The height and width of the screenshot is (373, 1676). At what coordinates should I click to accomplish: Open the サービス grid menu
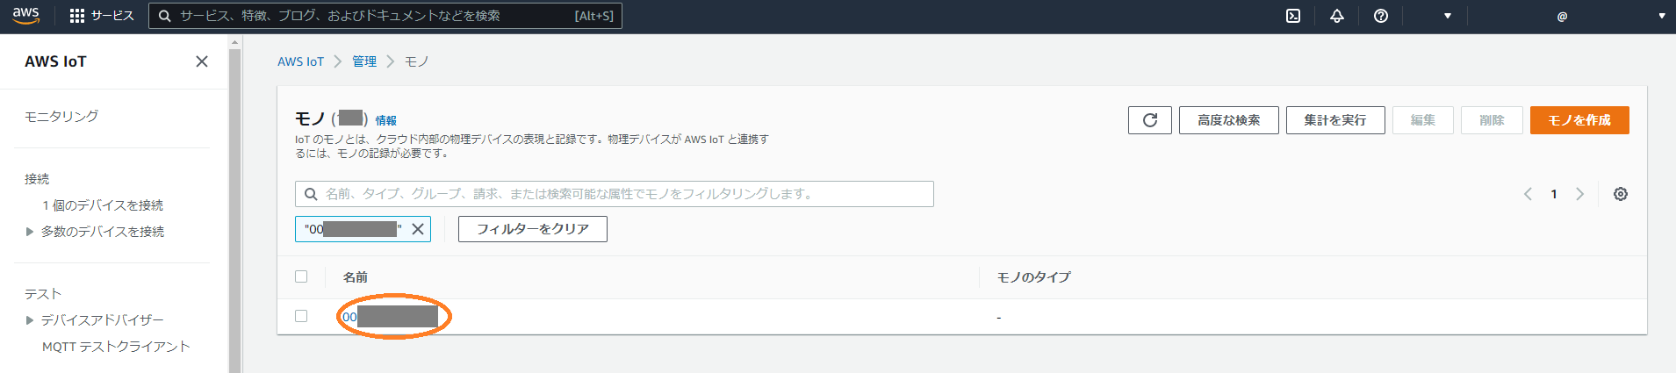(101, 16)
